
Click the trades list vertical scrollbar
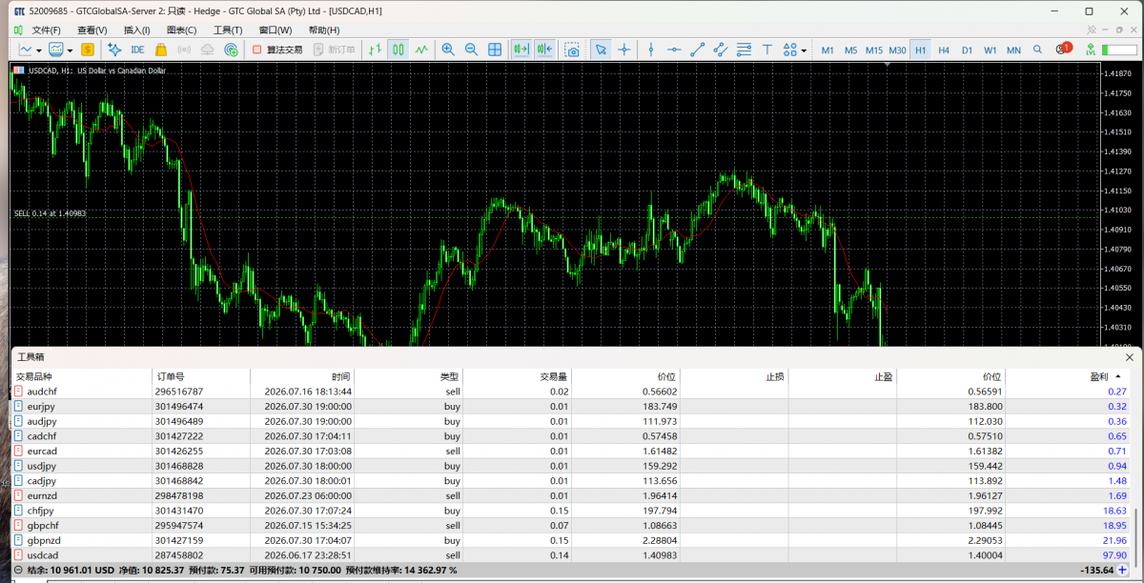(x=1134, y=533)
